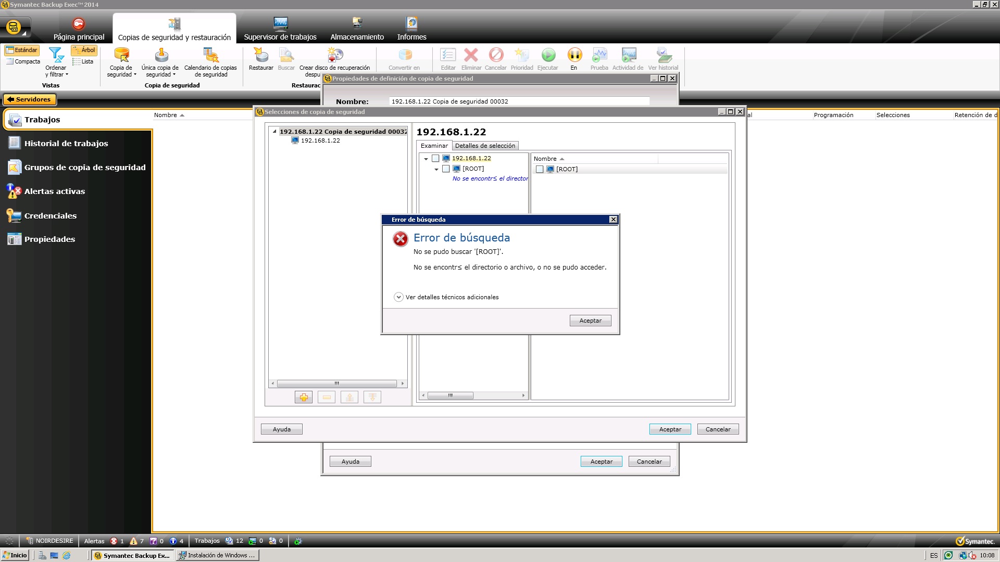
Task: Click the left tree horizontal scrollbar
Action: [337, 384]
